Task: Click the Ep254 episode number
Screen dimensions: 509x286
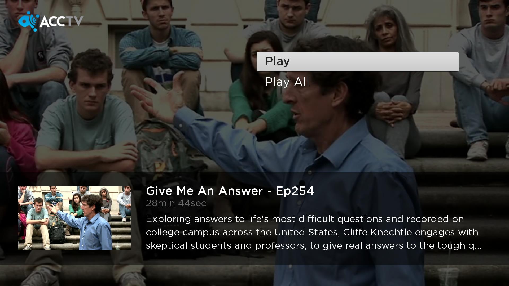Action: tap(295, 191)
